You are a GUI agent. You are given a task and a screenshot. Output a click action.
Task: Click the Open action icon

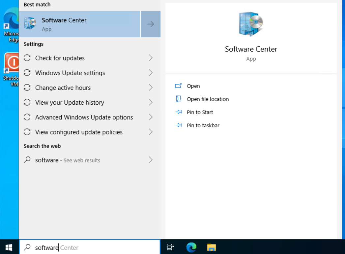[179, 86]
